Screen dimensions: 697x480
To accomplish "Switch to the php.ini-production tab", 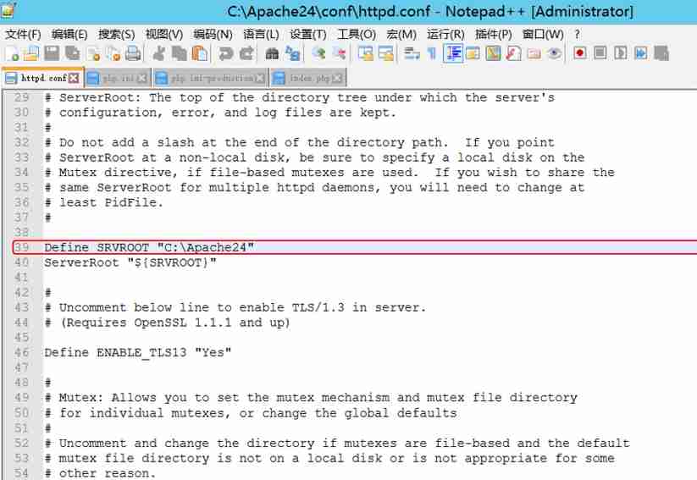I will pos(210,79).
